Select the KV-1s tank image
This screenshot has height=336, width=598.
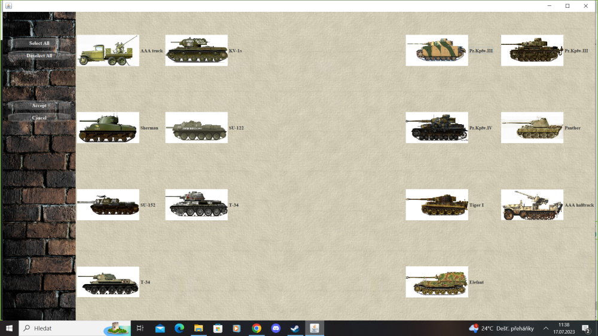(x=196, y=51)
